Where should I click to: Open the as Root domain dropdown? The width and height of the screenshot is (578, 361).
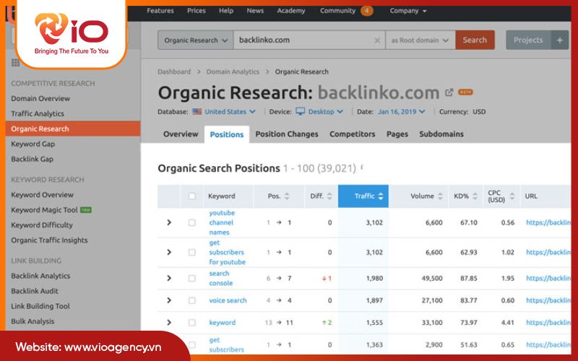point(420,40)
